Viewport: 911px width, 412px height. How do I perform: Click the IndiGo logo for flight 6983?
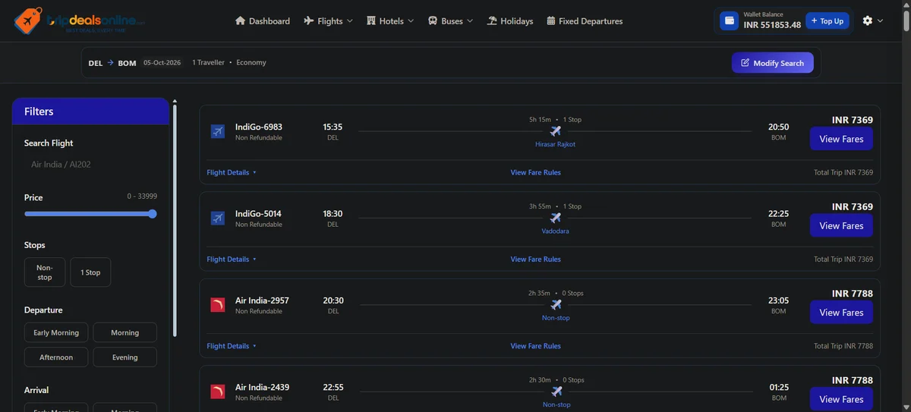pyautogui.click(x=218, y=131)
